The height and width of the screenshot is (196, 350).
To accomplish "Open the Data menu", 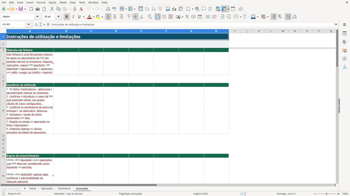I will [73, 2].
